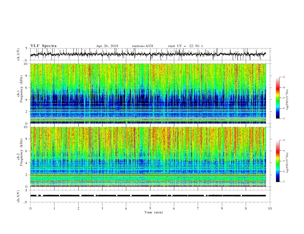The image size is (304, 234).
Task: Click the ch.2 frequency tick "6"
Action: point(27,151)
